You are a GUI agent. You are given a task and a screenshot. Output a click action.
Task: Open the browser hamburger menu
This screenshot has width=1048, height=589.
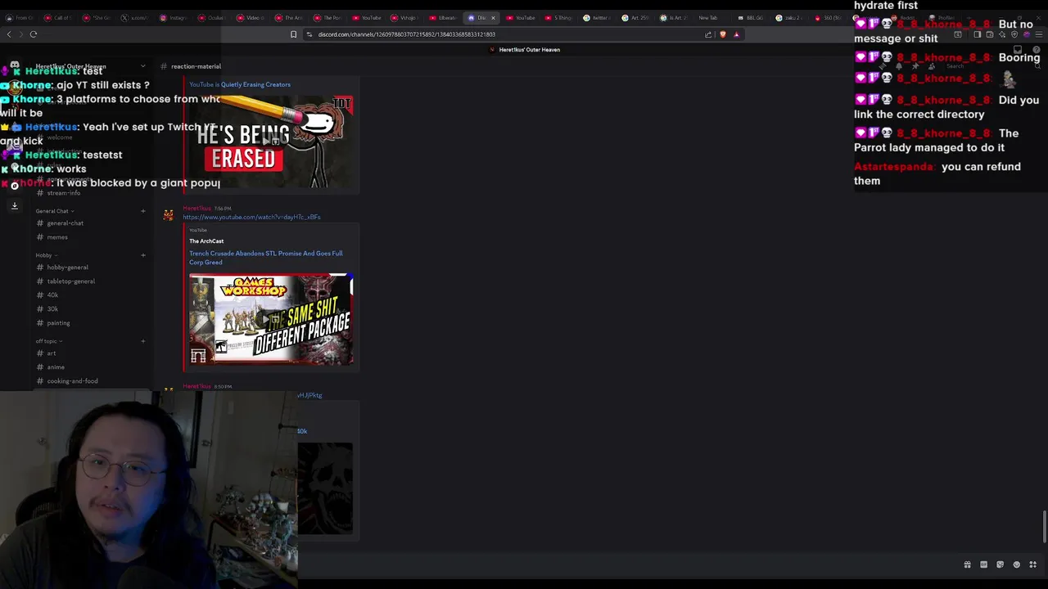tap(1039, 34)
